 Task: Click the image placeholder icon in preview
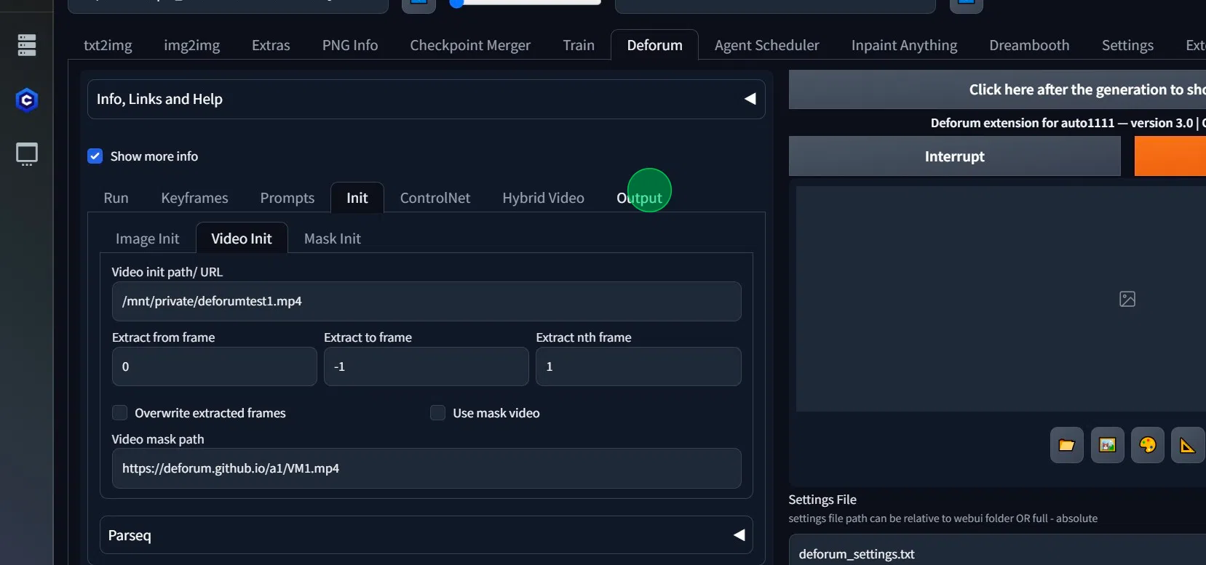[x=1127, y=299]
